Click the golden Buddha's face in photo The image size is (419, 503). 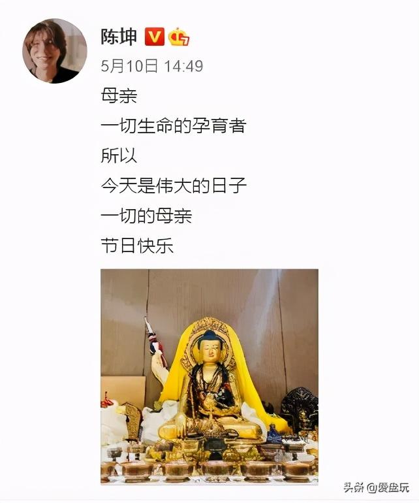pyautogui.click(x=210, y=351)
